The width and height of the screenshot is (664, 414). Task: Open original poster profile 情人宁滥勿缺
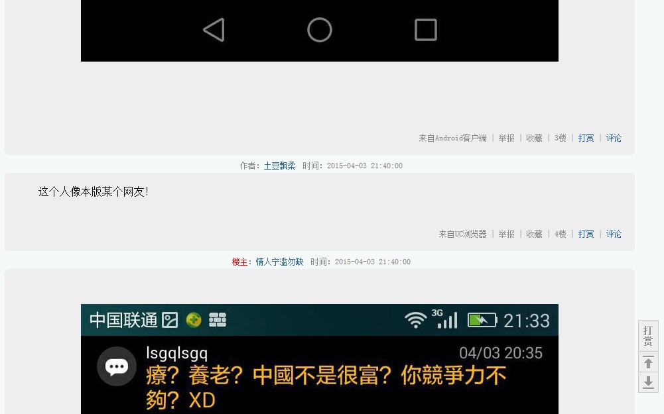279,262
